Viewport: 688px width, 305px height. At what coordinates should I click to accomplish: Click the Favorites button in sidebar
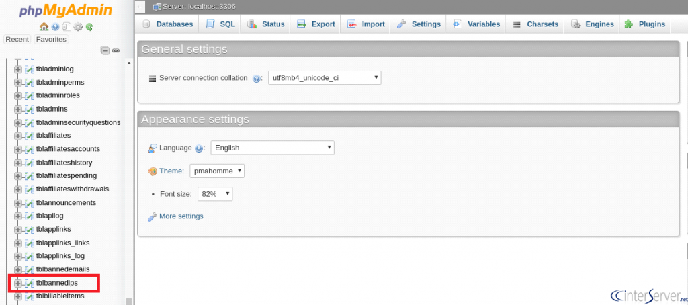[51, 39]
